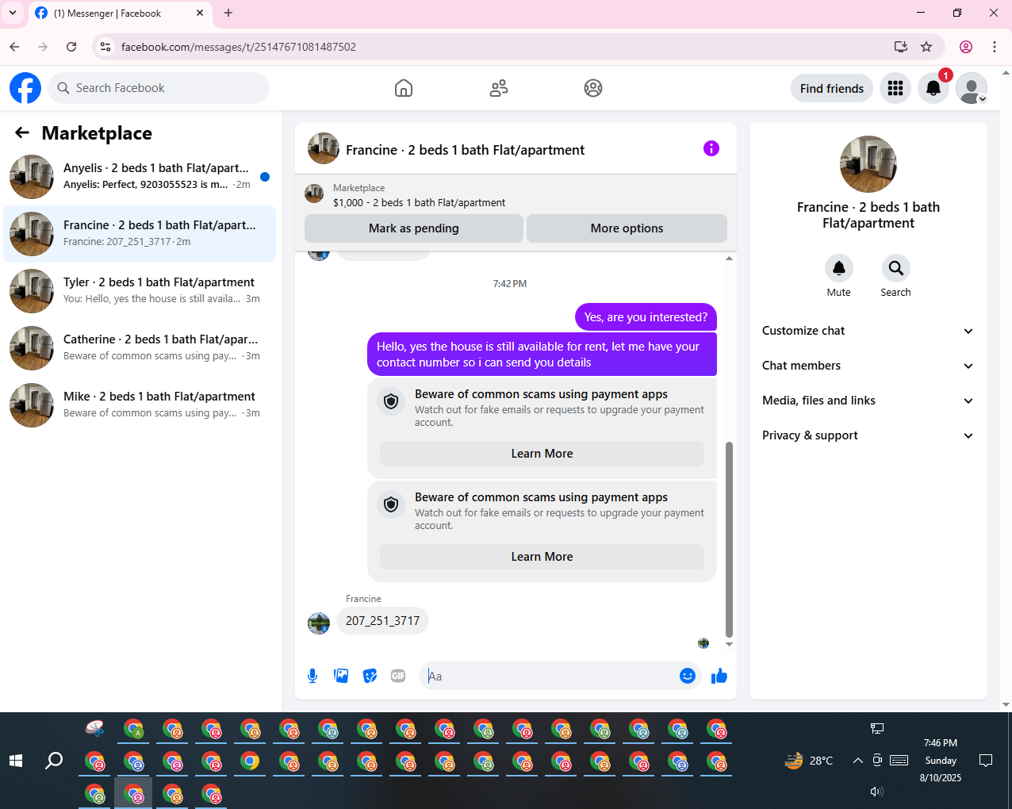Attach a file with the photo icon
This screenshot has width=1012, height=809.
point(341,676)
